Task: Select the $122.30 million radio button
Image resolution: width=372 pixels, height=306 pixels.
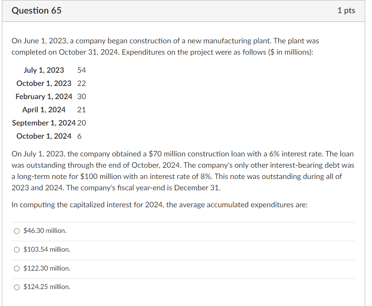Action: (17, 268)
